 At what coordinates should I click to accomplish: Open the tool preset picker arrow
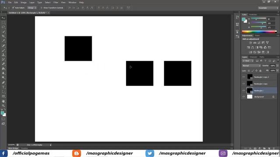9,8
